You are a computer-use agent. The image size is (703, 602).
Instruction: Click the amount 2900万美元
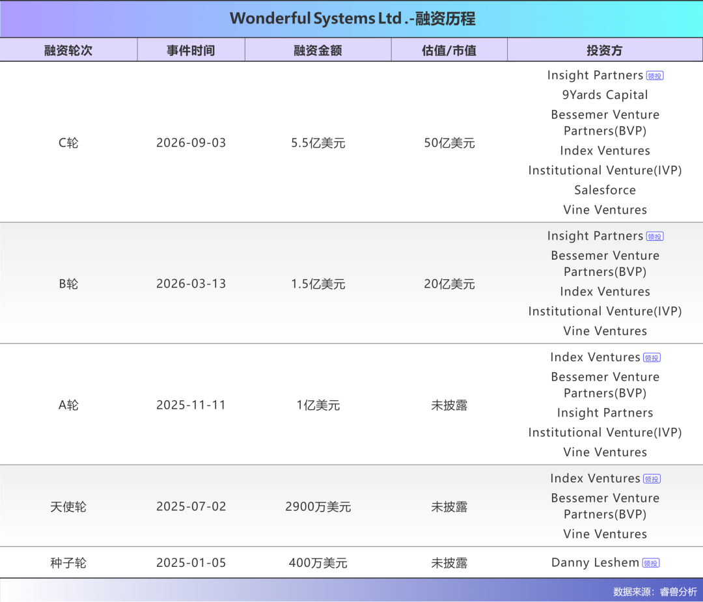pyautogui.click(x=318, y=506)
